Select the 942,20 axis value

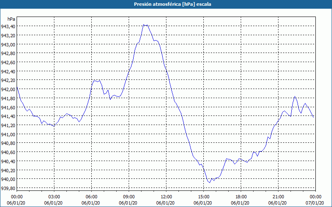point(8,80)
